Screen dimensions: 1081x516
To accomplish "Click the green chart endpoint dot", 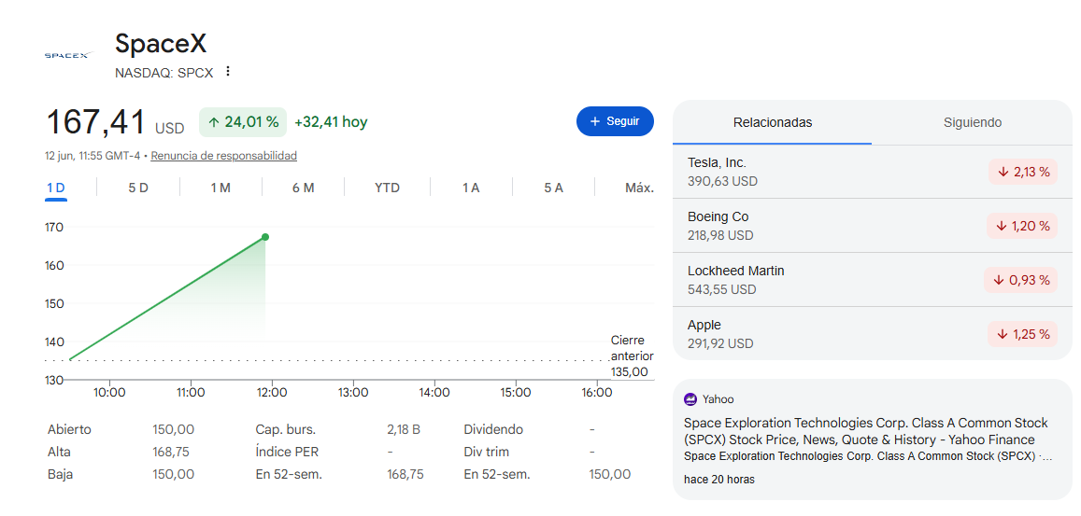I will coord(265,237).
